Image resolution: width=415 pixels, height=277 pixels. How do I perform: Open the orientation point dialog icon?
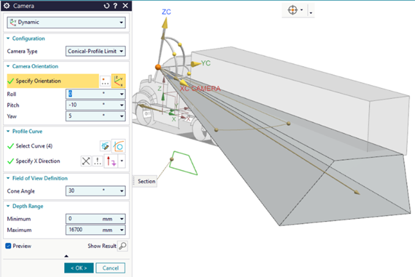pyautogui.click(x=105, y=81)
